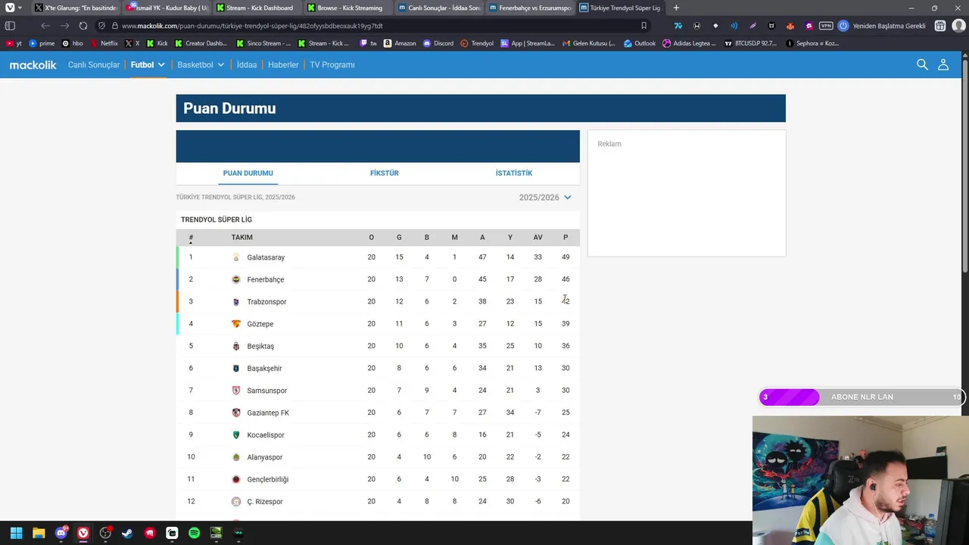The width and height of the screenshot is (969, 545).
Task: Open Spotify from the taskbar
Action: (194, 533)
